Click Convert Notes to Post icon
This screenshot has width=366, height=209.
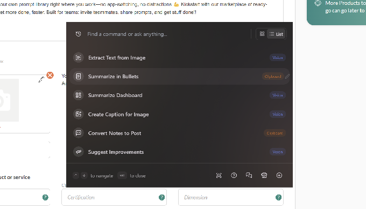pos(79,133)
